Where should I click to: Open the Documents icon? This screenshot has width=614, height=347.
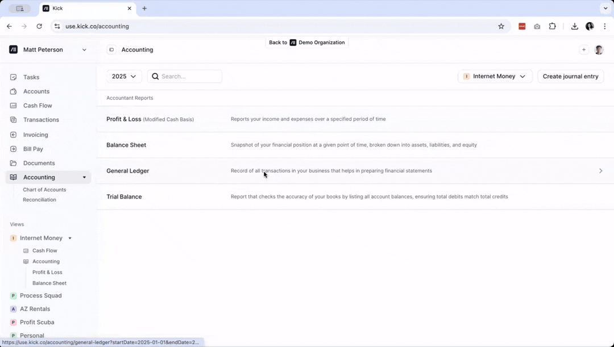(x=13, y=162)
